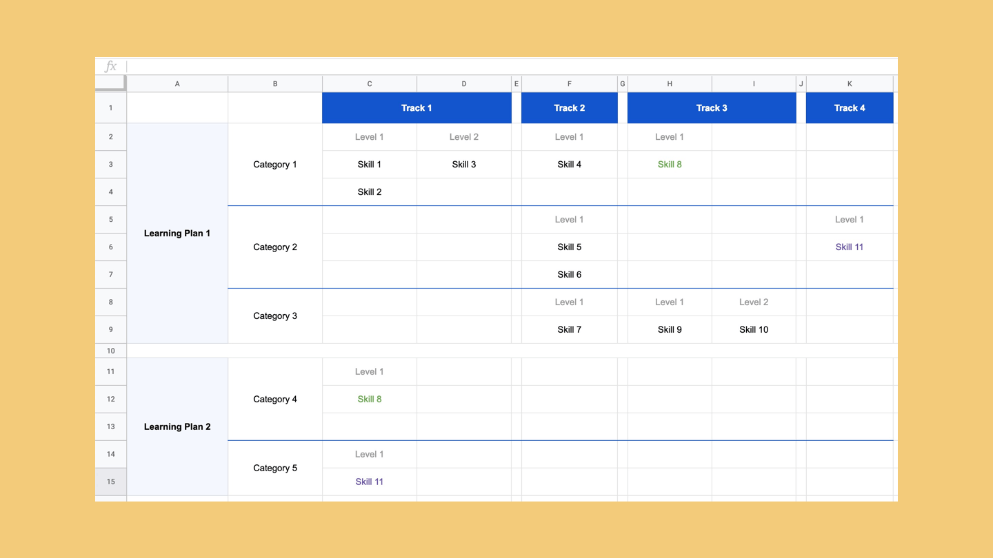Click purple Skill 11 under Track 4
The width and height of the screenshot is (993, 558).
pos(850,247)
